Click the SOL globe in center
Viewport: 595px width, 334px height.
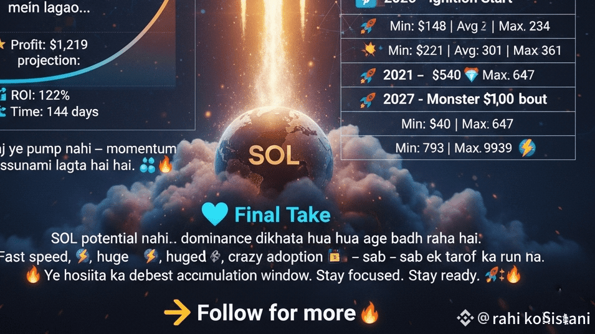(274, 150)
